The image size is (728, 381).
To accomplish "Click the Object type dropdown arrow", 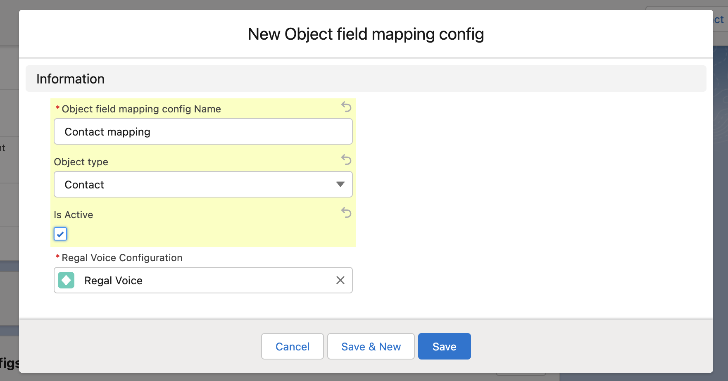I will [340, 184].
